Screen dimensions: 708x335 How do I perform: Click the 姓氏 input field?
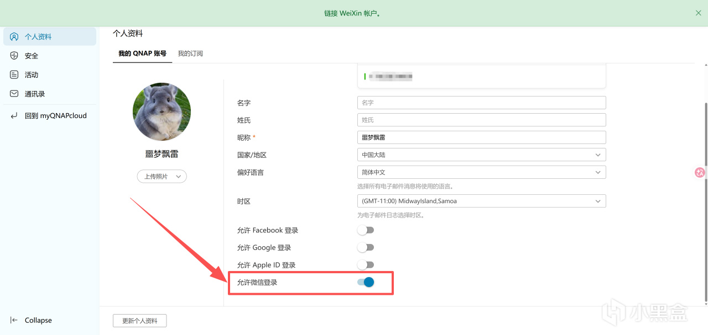tap(482, 120)
